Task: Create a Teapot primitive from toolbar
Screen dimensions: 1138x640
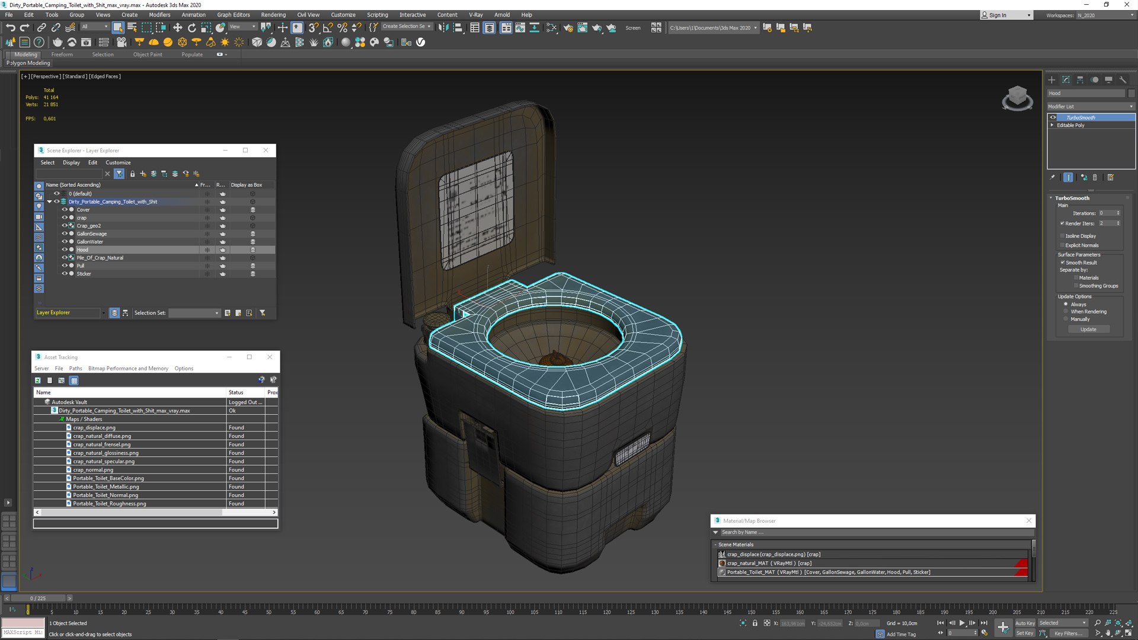Action: 57,42
